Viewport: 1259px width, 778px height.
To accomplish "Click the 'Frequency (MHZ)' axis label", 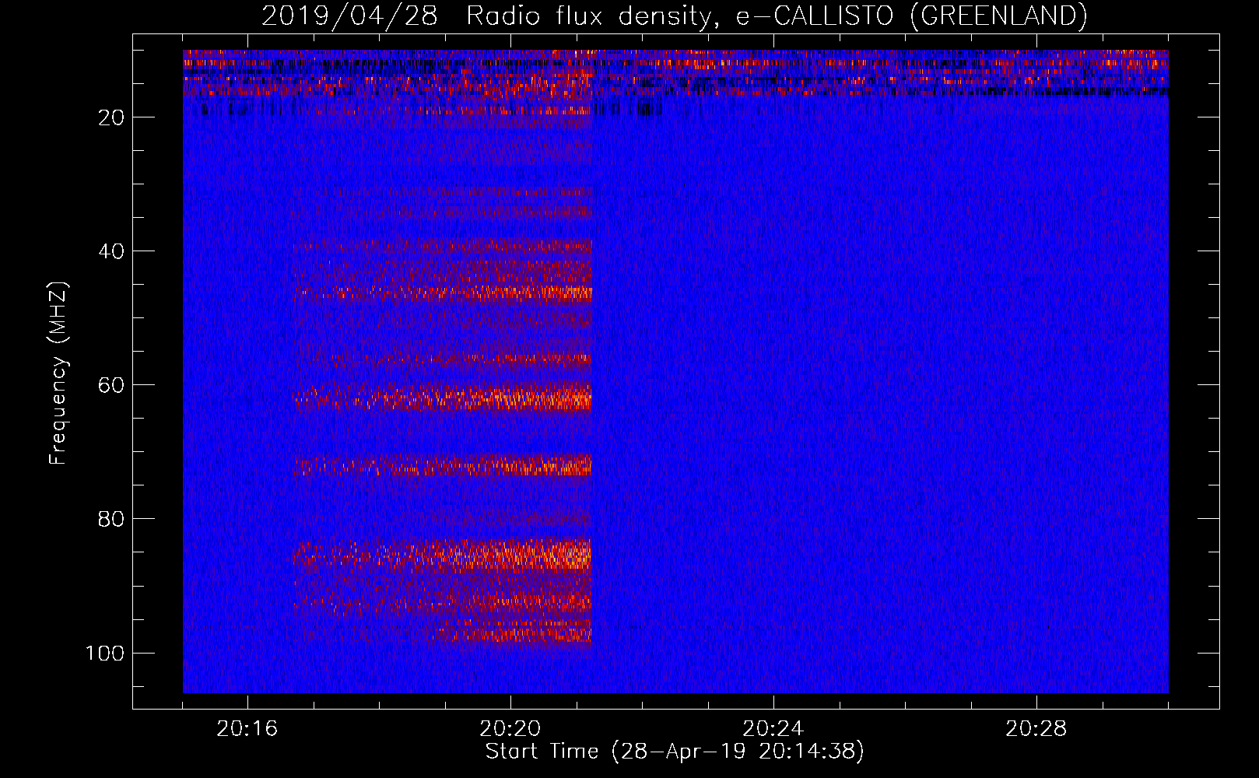I will (x=58, y=373).
